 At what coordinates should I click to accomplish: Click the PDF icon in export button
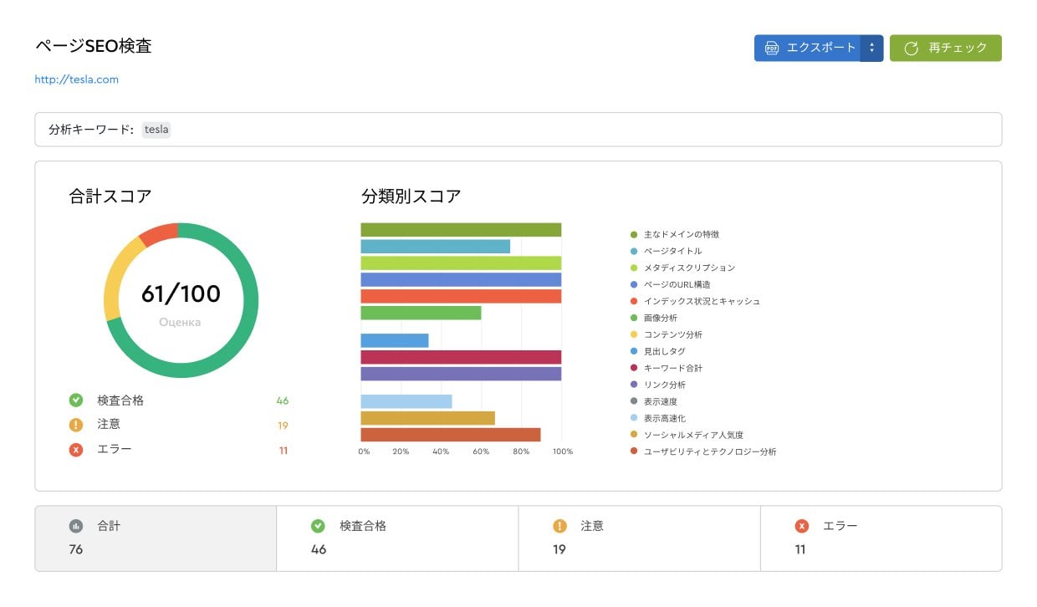coord(772,48)
